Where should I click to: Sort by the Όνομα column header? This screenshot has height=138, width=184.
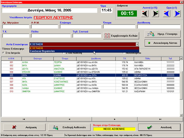pos(65,59)
